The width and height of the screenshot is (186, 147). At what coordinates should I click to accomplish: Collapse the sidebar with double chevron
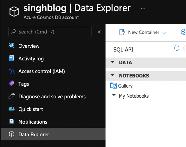click(99, 32)
